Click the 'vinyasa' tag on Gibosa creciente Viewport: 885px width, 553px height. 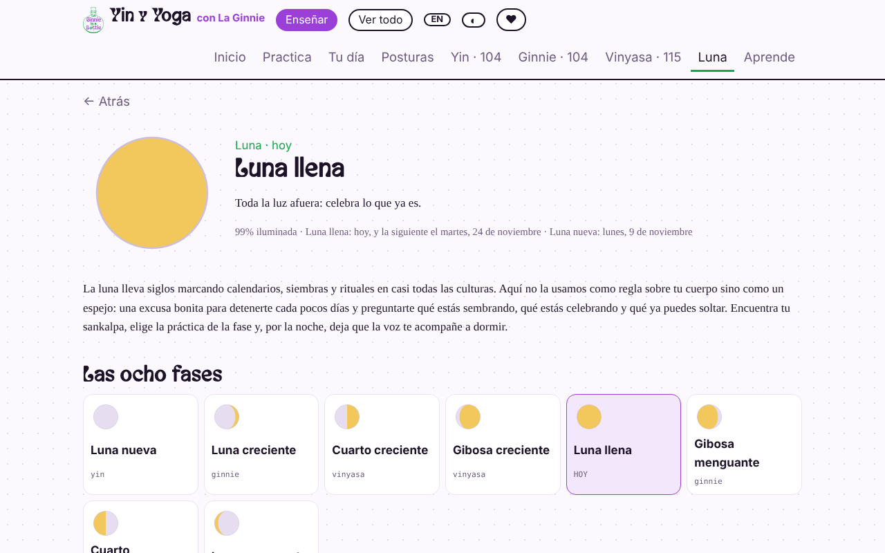469,474
